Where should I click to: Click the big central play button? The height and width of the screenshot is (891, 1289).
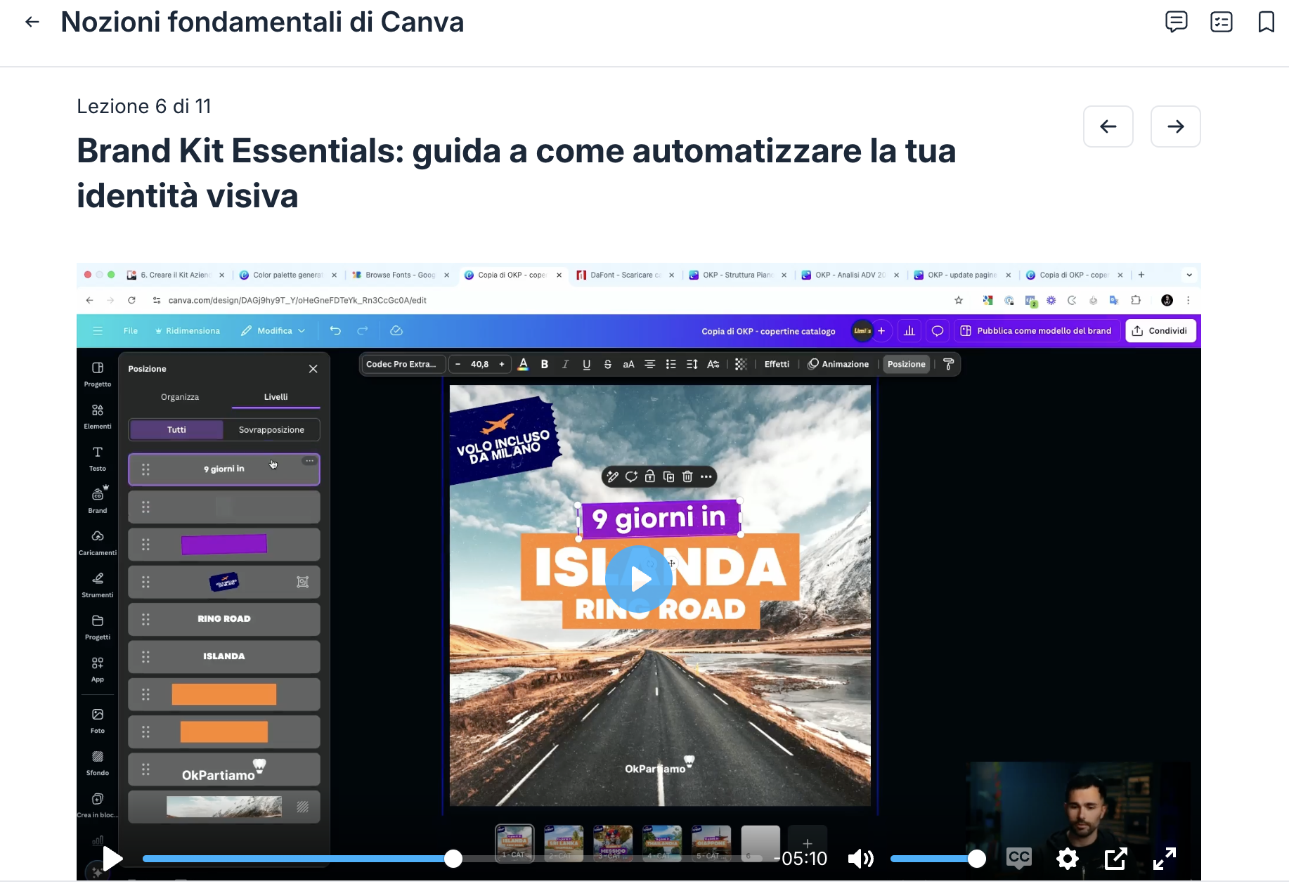pyautogui.click(x=639, y=579)
